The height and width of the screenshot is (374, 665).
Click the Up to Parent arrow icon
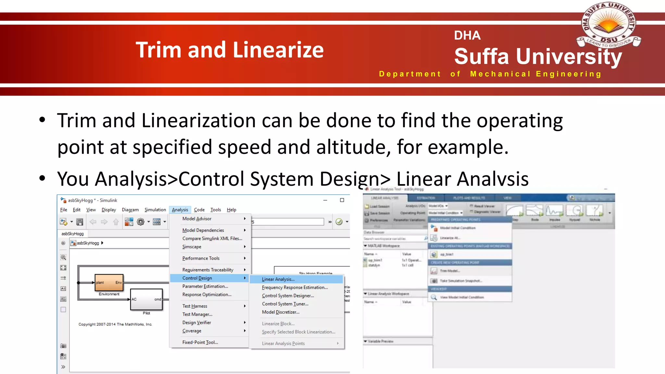pyautogui.click(x=116, y=222)
